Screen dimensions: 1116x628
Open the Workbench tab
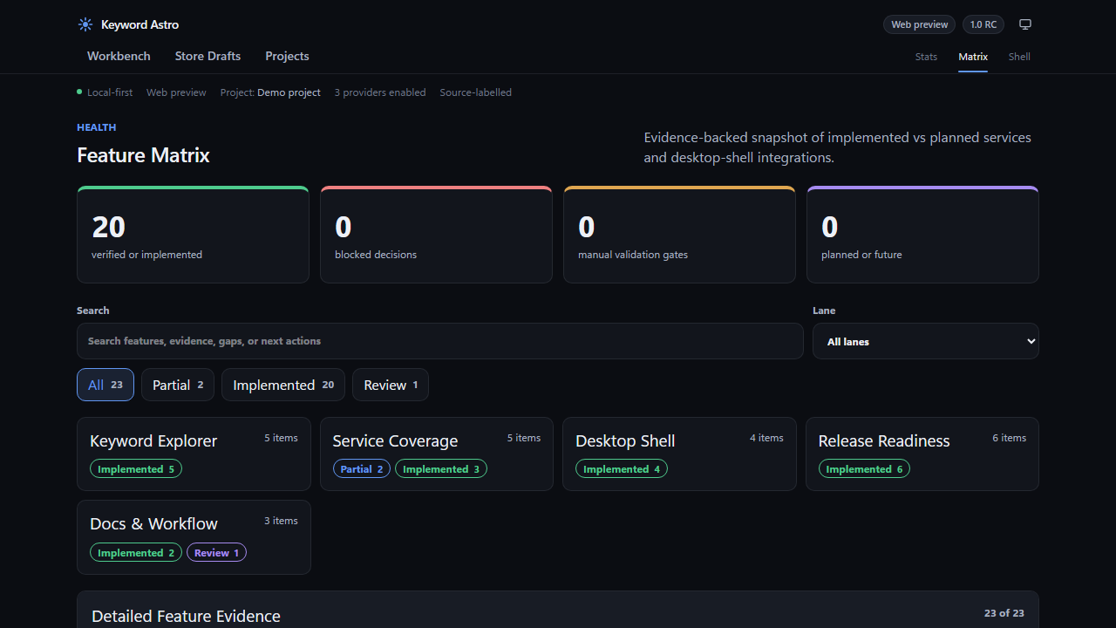click(119, 56)
